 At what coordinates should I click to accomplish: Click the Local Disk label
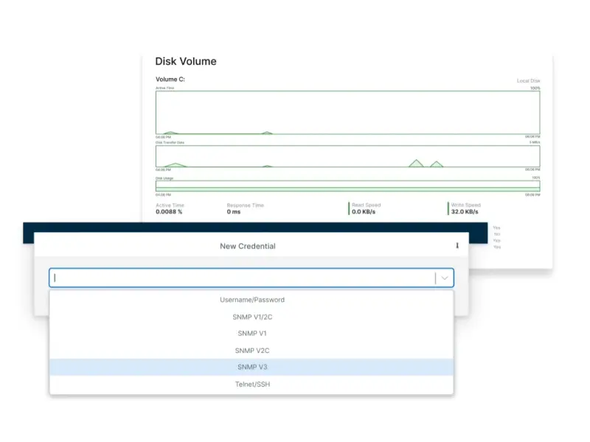point(528,80)
